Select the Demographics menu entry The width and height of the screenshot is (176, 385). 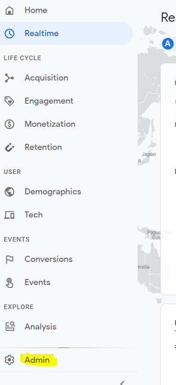(x=53, y=192)
